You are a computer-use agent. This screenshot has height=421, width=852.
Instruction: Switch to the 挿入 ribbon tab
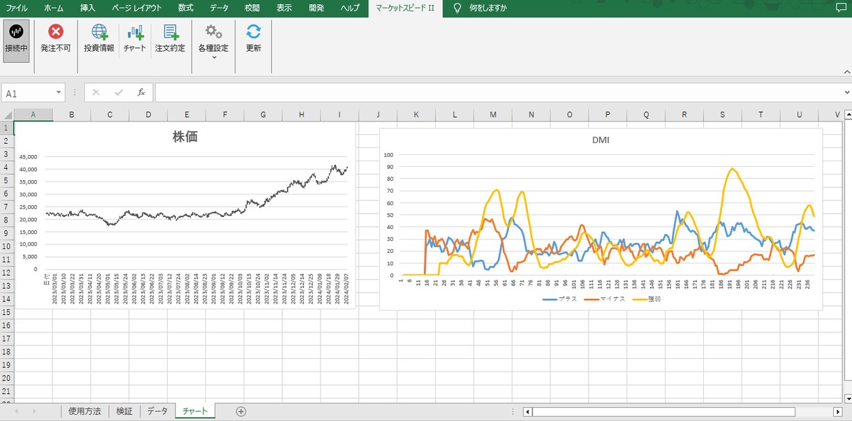tap(87, 8)
